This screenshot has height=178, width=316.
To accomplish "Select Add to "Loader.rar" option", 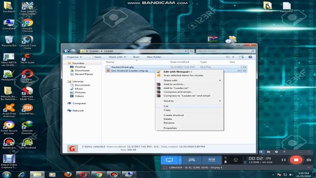I will [x=190, y=88].
